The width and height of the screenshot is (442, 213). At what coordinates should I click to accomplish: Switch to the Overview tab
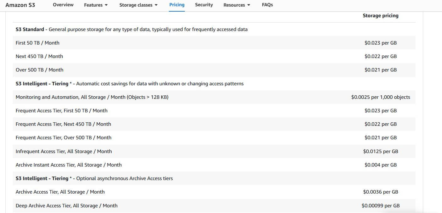point(63,5)
